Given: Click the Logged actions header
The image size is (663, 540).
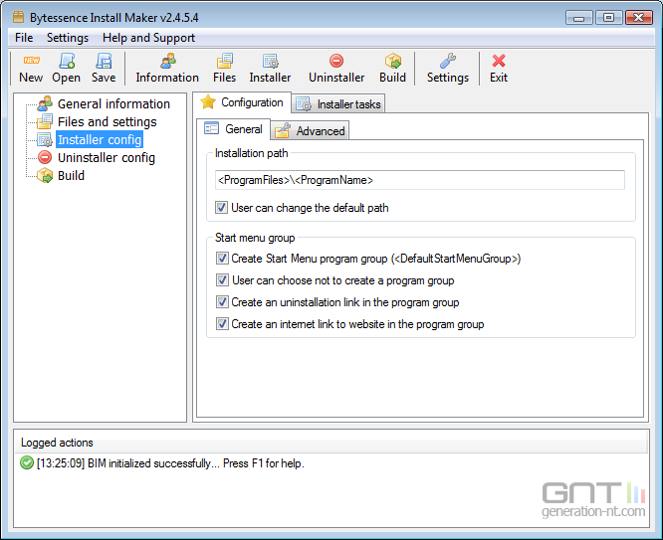Looking at the screenshot, I should tap(57, 443).
